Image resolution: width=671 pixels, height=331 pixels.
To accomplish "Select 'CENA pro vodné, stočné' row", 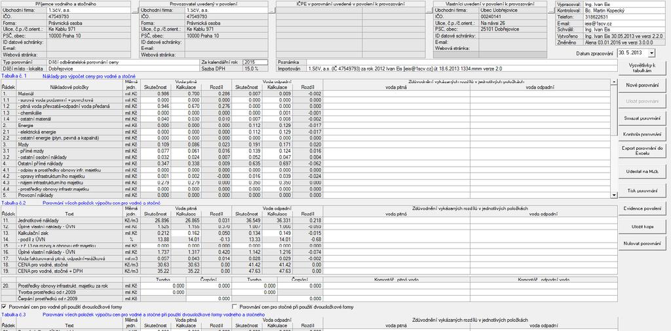I will [69, 265].
